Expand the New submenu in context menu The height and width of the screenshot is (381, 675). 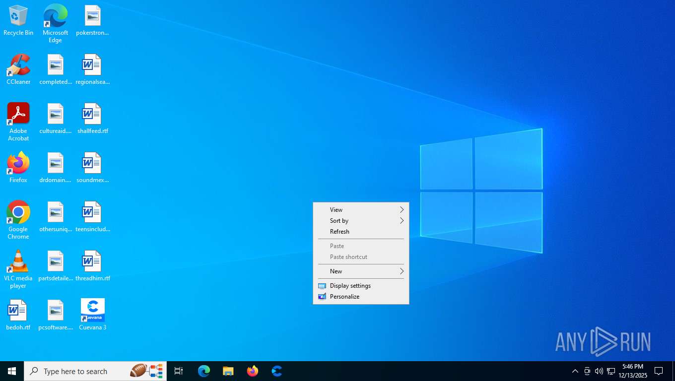click(x=361, y=271)
